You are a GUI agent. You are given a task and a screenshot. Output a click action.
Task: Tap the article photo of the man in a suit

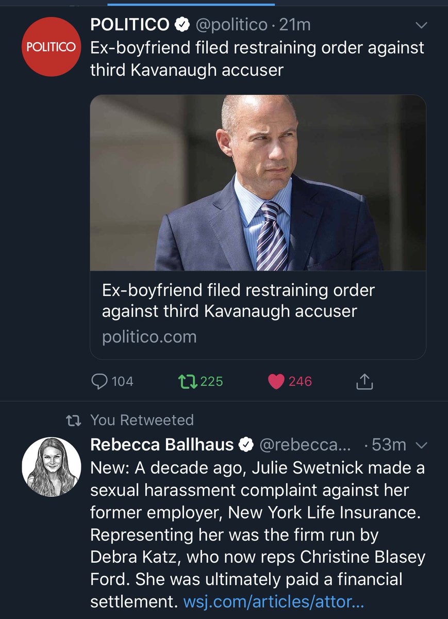[x=258, y=183]
